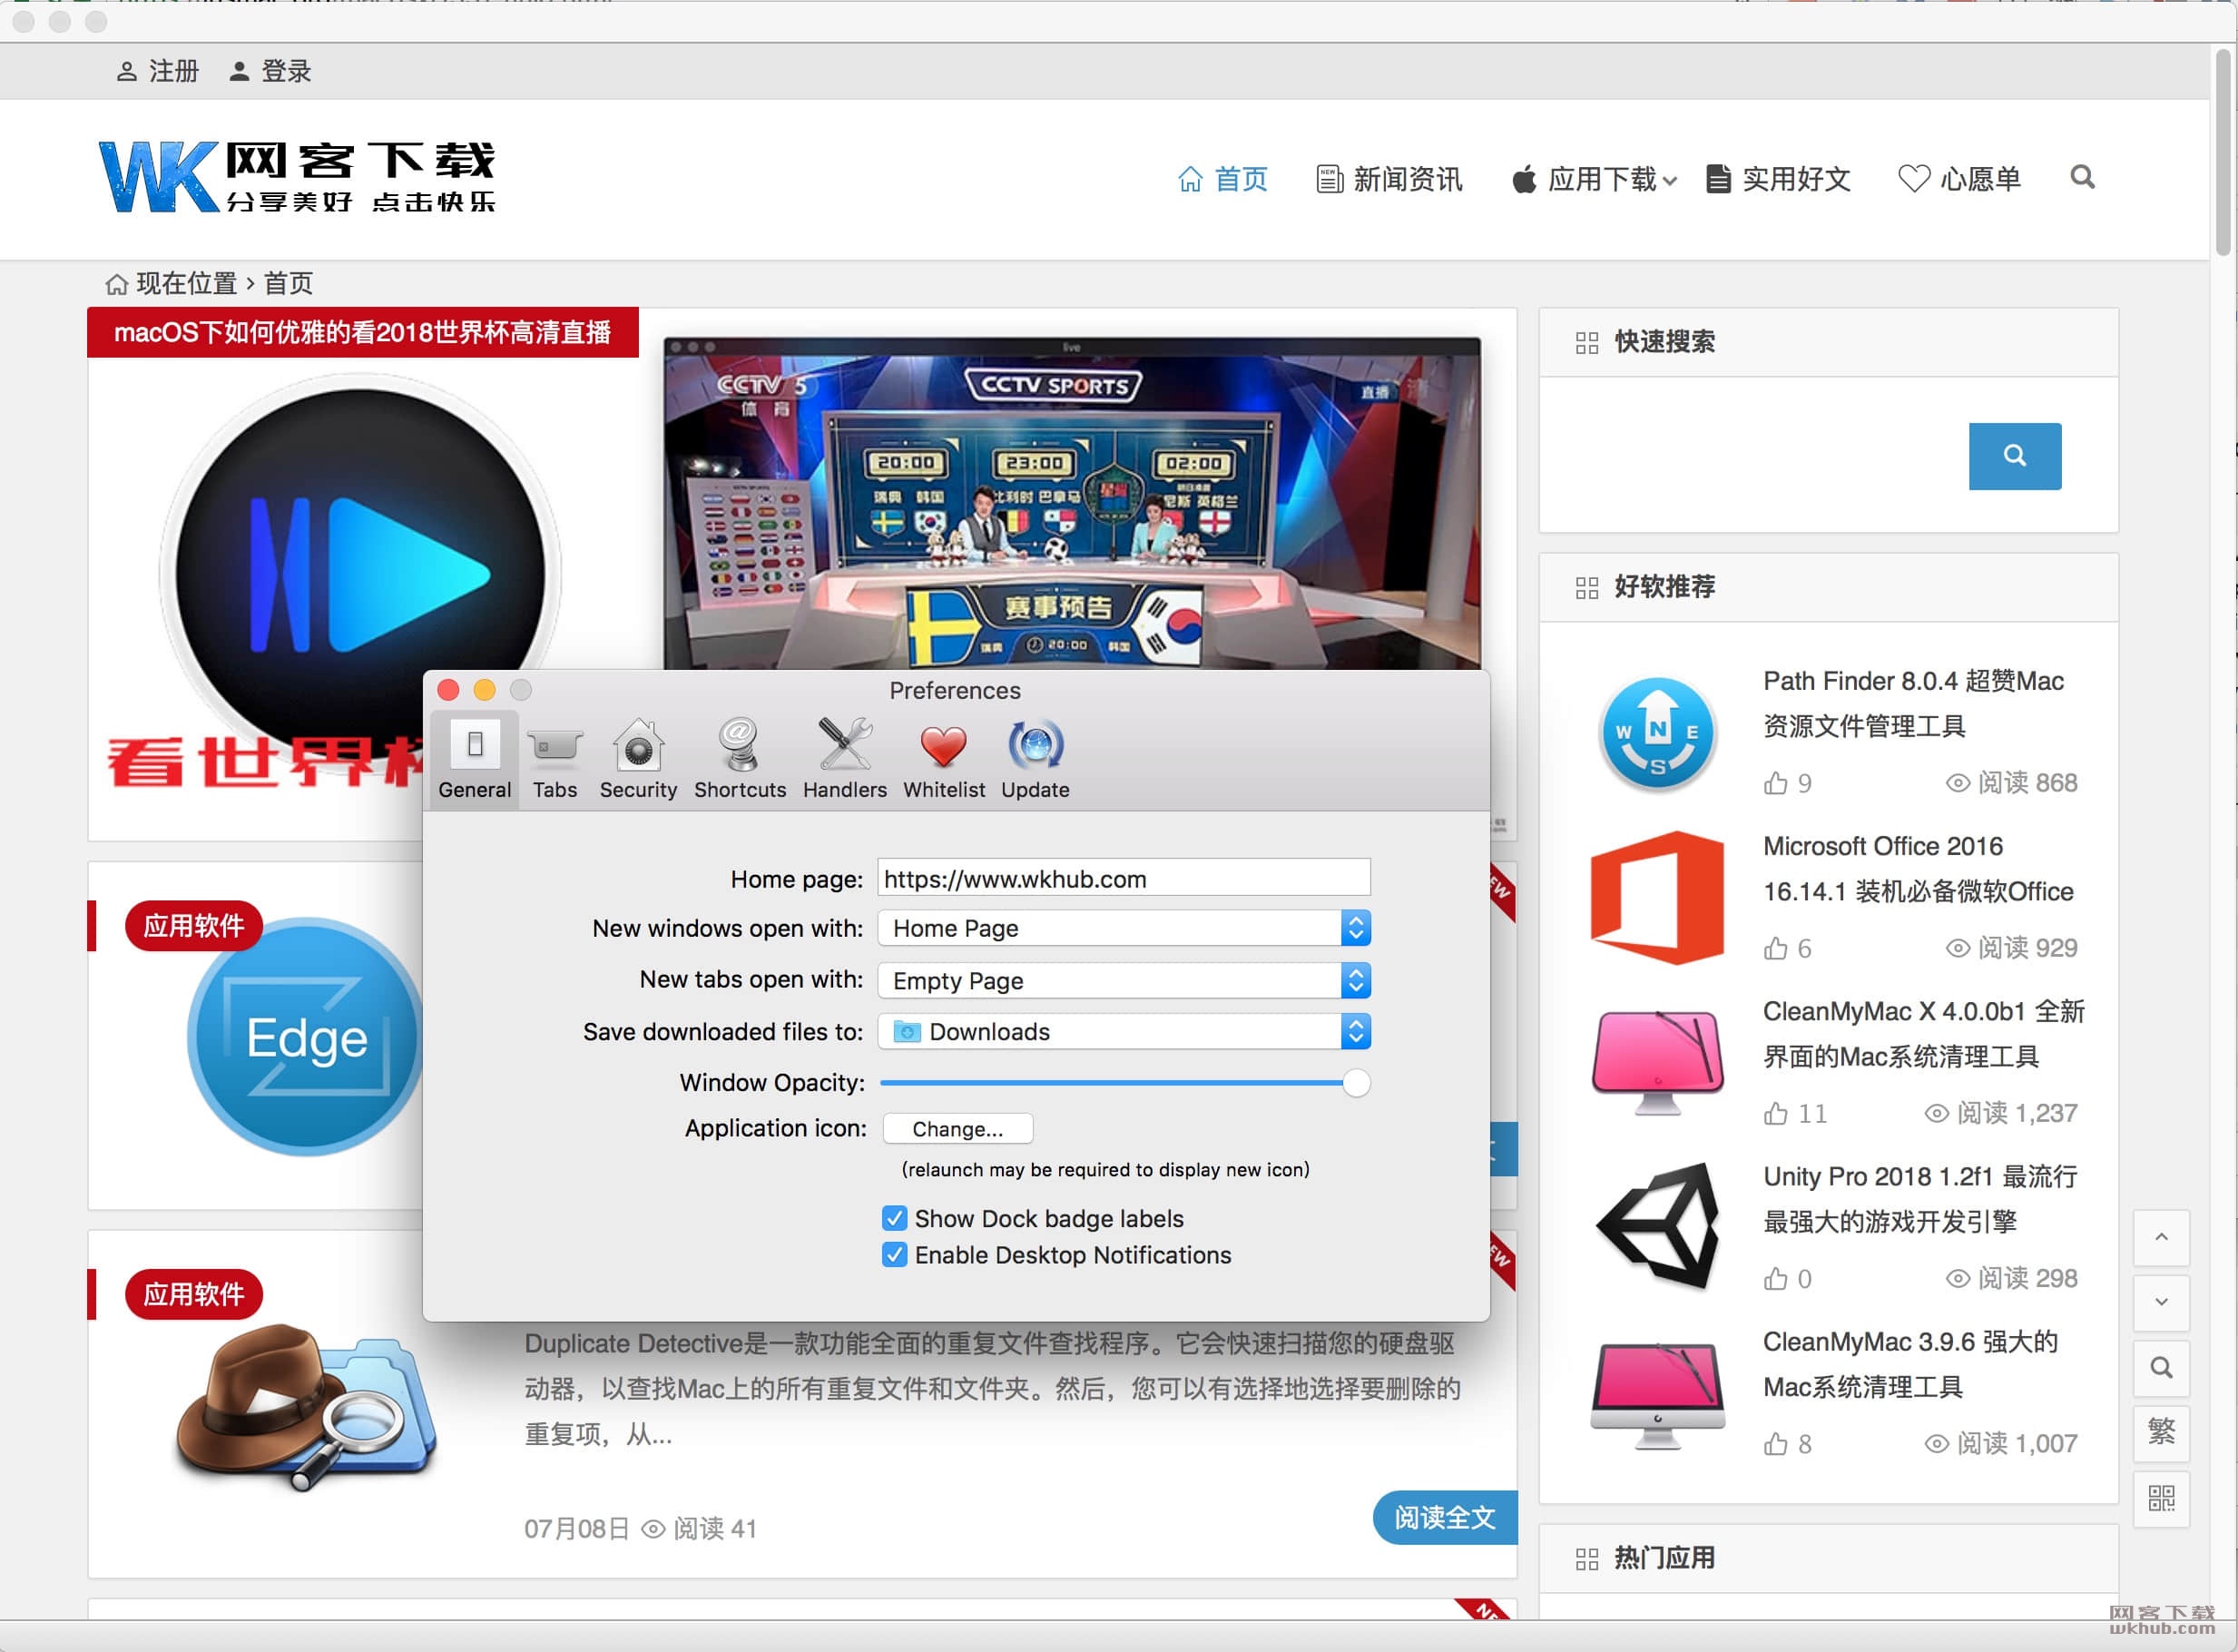Image resolution: width=2238 pixels, height=1652 pixels.
Task: Expand the New tabs open with dropdown
Action: click(1124, 980)
